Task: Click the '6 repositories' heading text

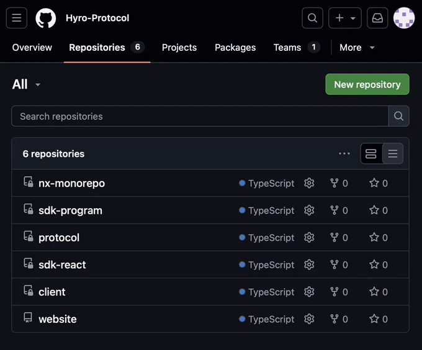Action: tap(53, 154)
